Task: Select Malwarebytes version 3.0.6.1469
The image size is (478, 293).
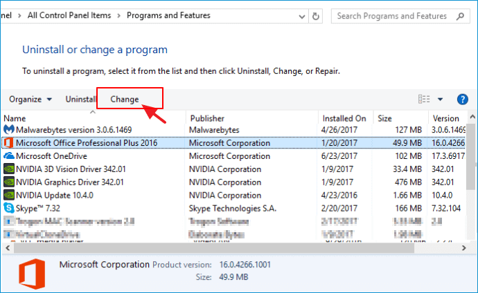Action: 73,130
